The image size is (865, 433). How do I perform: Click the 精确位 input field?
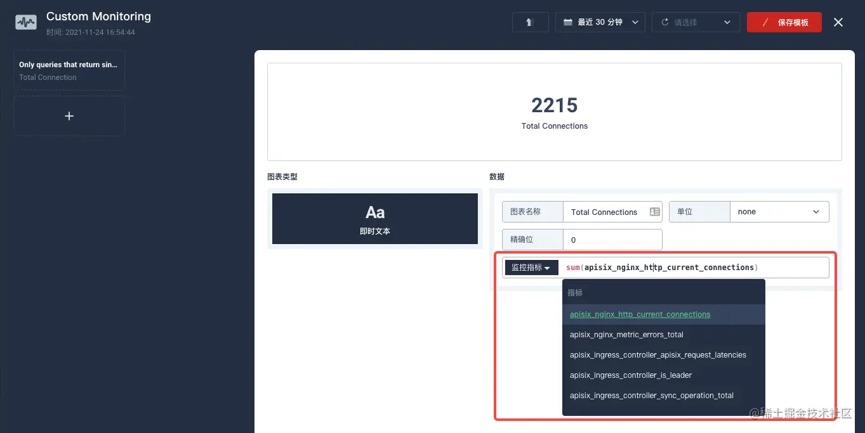tap(612, 240)
